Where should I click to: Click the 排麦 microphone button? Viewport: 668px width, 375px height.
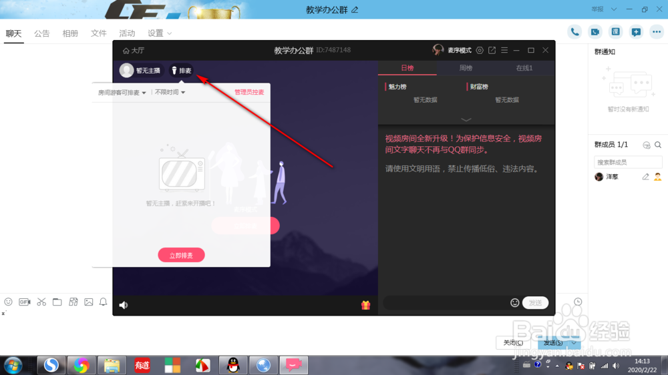pos(181,70)
